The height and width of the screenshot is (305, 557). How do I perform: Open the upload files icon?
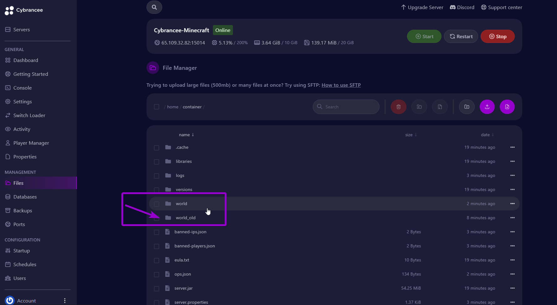point(487,107)
